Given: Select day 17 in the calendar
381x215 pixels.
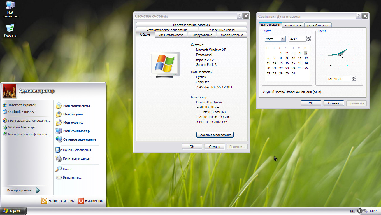Looking at the screenshot, I should [293, 63].
